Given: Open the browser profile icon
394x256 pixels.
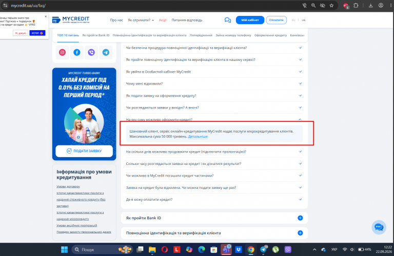Looking at the screenshot, I should click(381, 6).
